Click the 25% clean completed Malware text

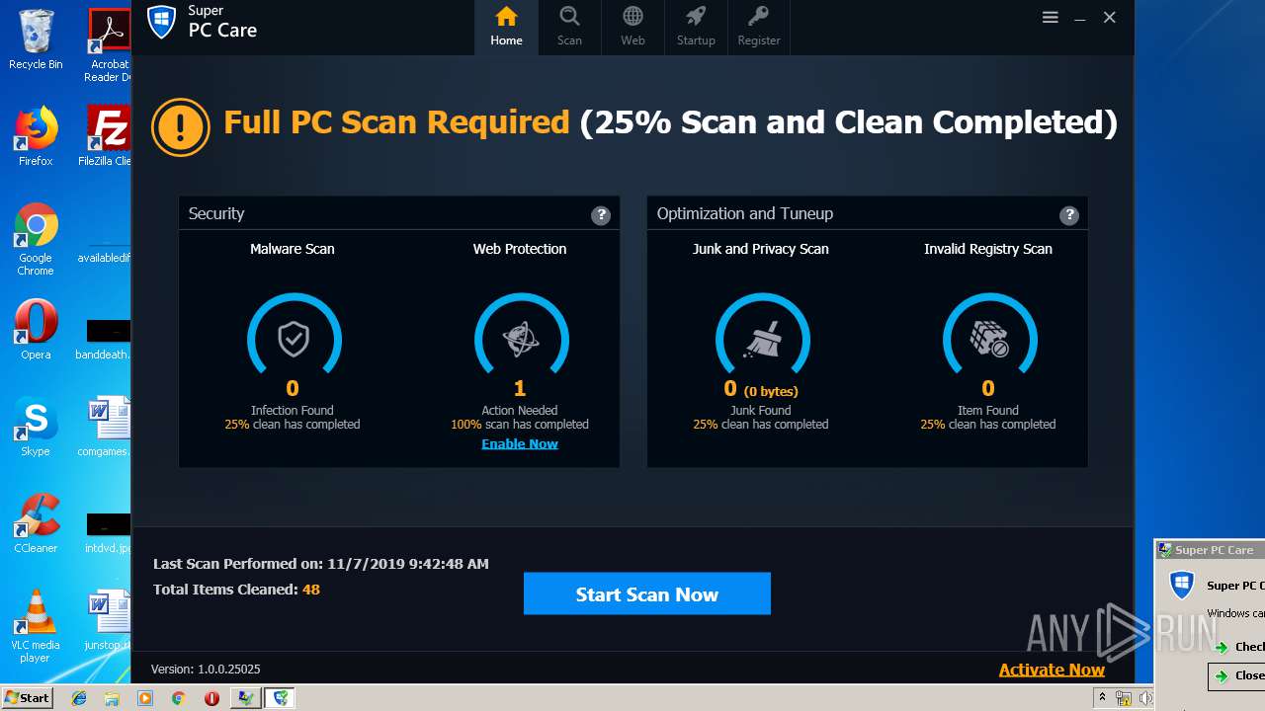(x=293, y=425)
